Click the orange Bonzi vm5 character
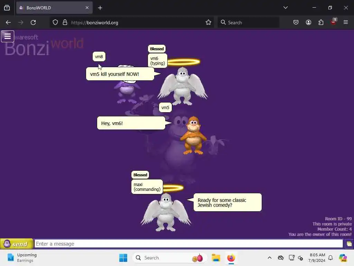This screenshot has height=266, width=354. tap(193, 135)
